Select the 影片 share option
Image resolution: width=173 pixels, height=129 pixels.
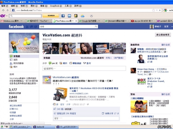[87, 63]
